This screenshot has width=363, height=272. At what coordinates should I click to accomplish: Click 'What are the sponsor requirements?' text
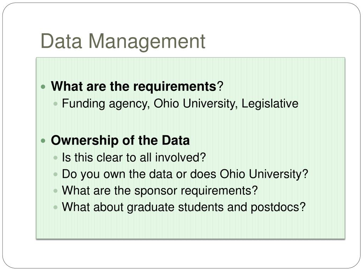pos(160,191)
